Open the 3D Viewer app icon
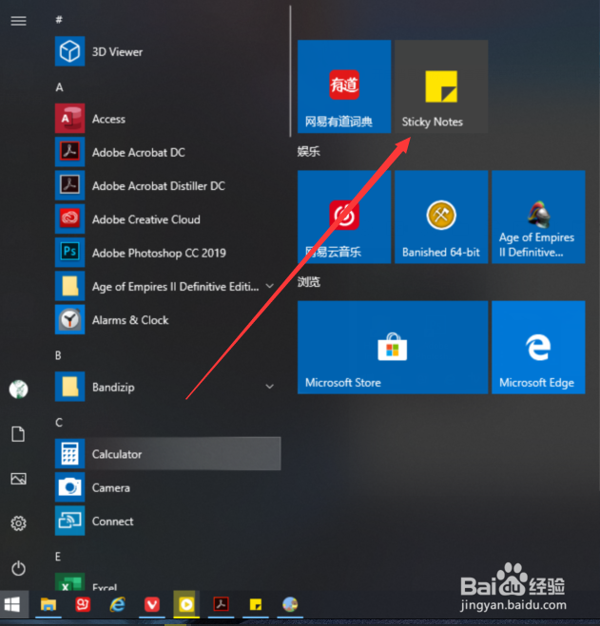Image resolution: width=600 pixels, height=626 pixels. (69, 51)
